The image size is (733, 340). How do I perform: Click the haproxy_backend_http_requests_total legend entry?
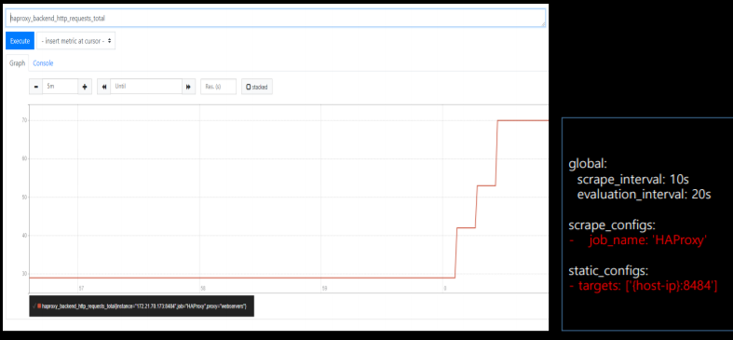tap(142, 306)
